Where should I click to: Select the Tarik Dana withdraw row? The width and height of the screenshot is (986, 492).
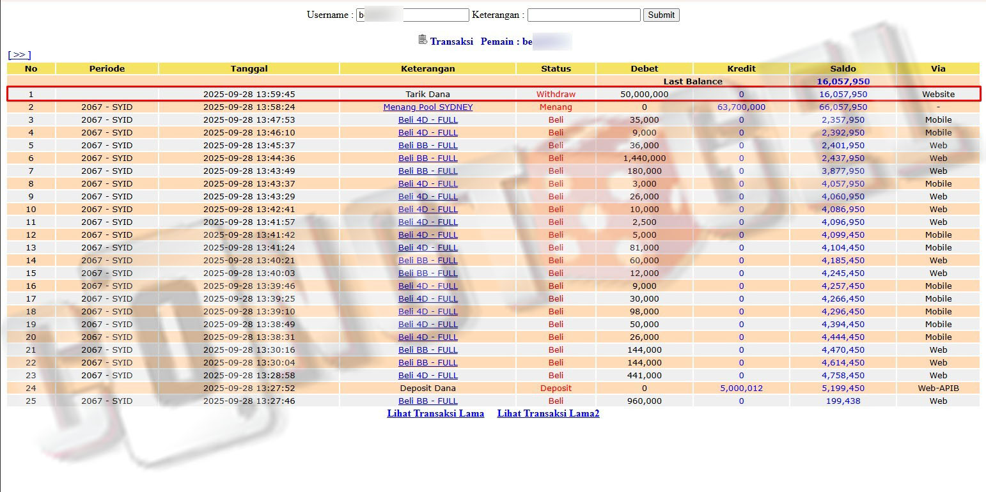(x=428, y=95)
